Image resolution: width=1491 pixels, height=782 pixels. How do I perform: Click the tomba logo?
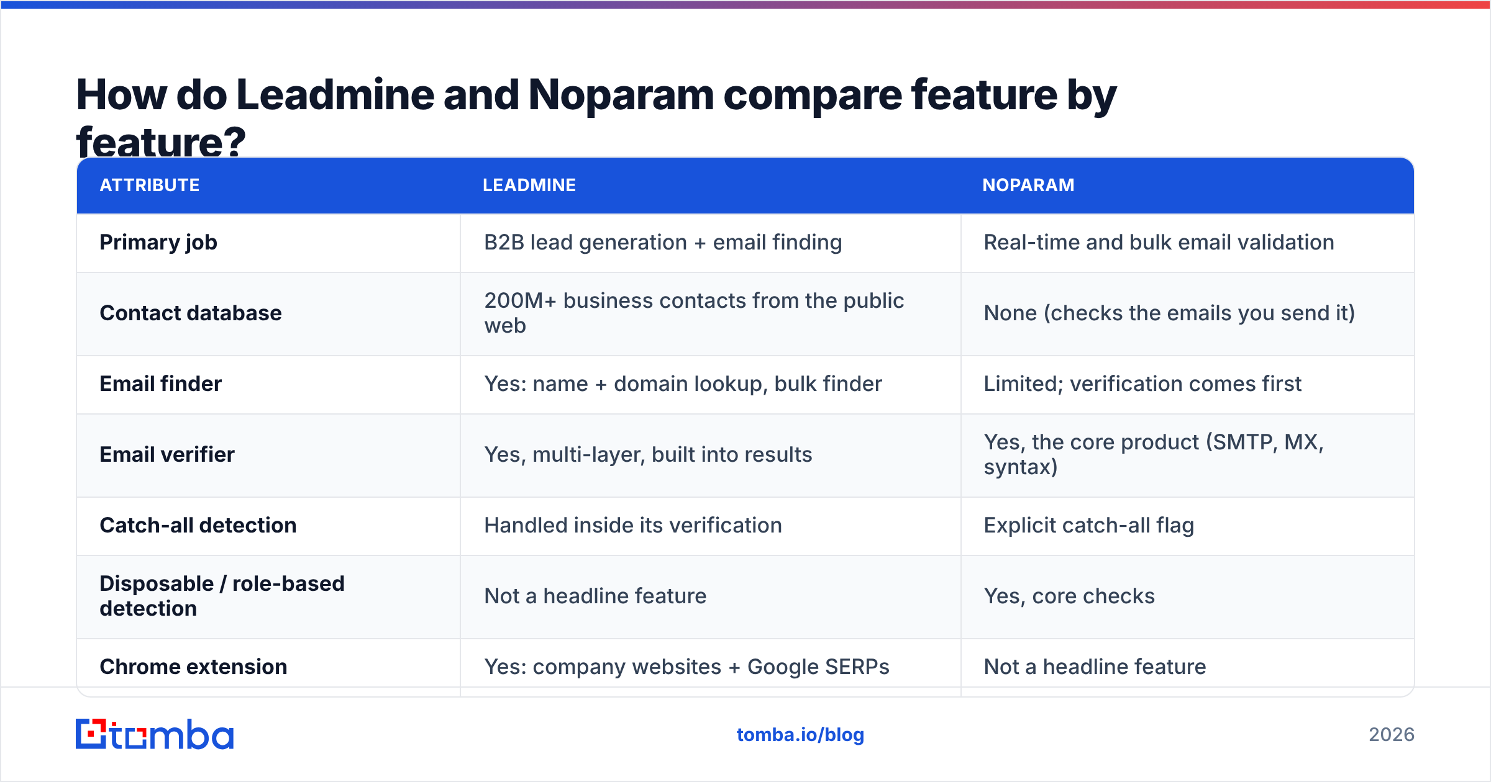(155, 734)
